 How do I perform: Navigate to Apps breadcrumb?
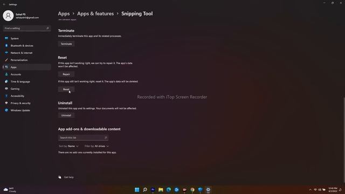click(64, 13)
